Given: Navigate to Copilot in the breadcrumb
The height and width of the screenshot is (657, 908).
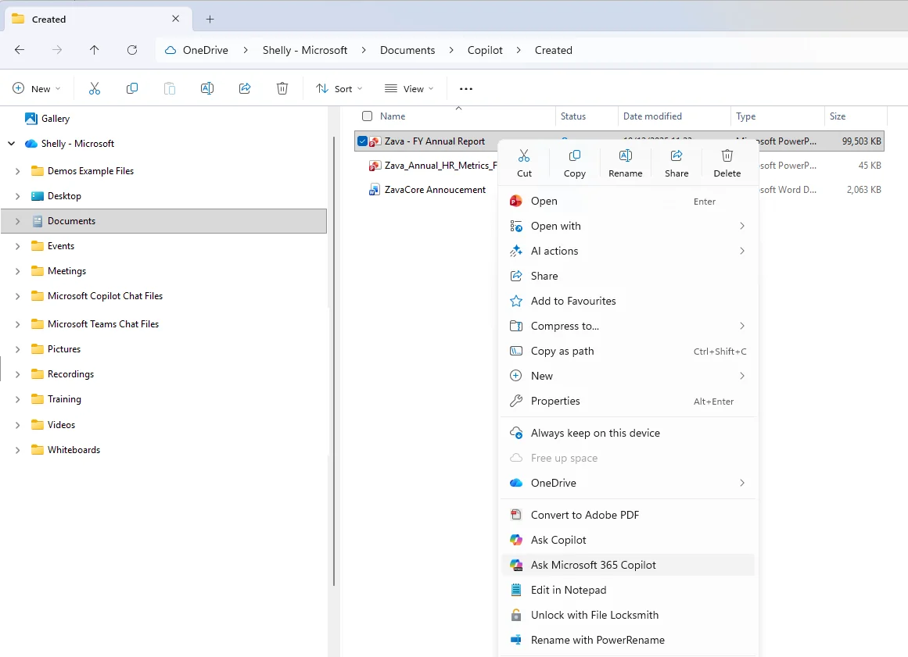Looking at the screenshot, I should click(x=485, y=50).
